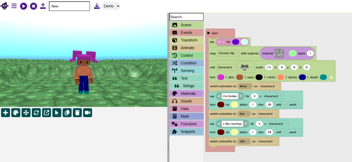The width and height of the screenshot is (352, 162).
Task: Open the hamburger menu
Action: (14, 6)
